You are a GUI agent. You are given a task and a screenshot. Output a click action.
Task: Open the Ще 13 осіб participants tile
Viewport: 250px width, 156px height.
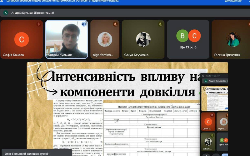(x=188, y=39)
